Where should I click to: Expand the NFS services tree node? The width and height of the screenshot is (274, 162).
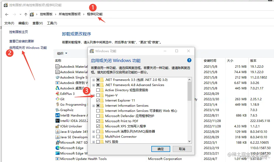(94, 142)
